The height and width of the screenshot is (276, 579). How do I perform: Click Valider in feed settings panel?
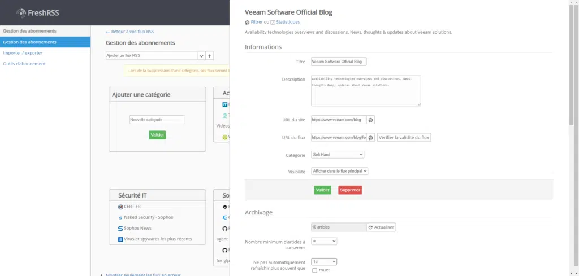pyautogui.click(x=322, y=190)
